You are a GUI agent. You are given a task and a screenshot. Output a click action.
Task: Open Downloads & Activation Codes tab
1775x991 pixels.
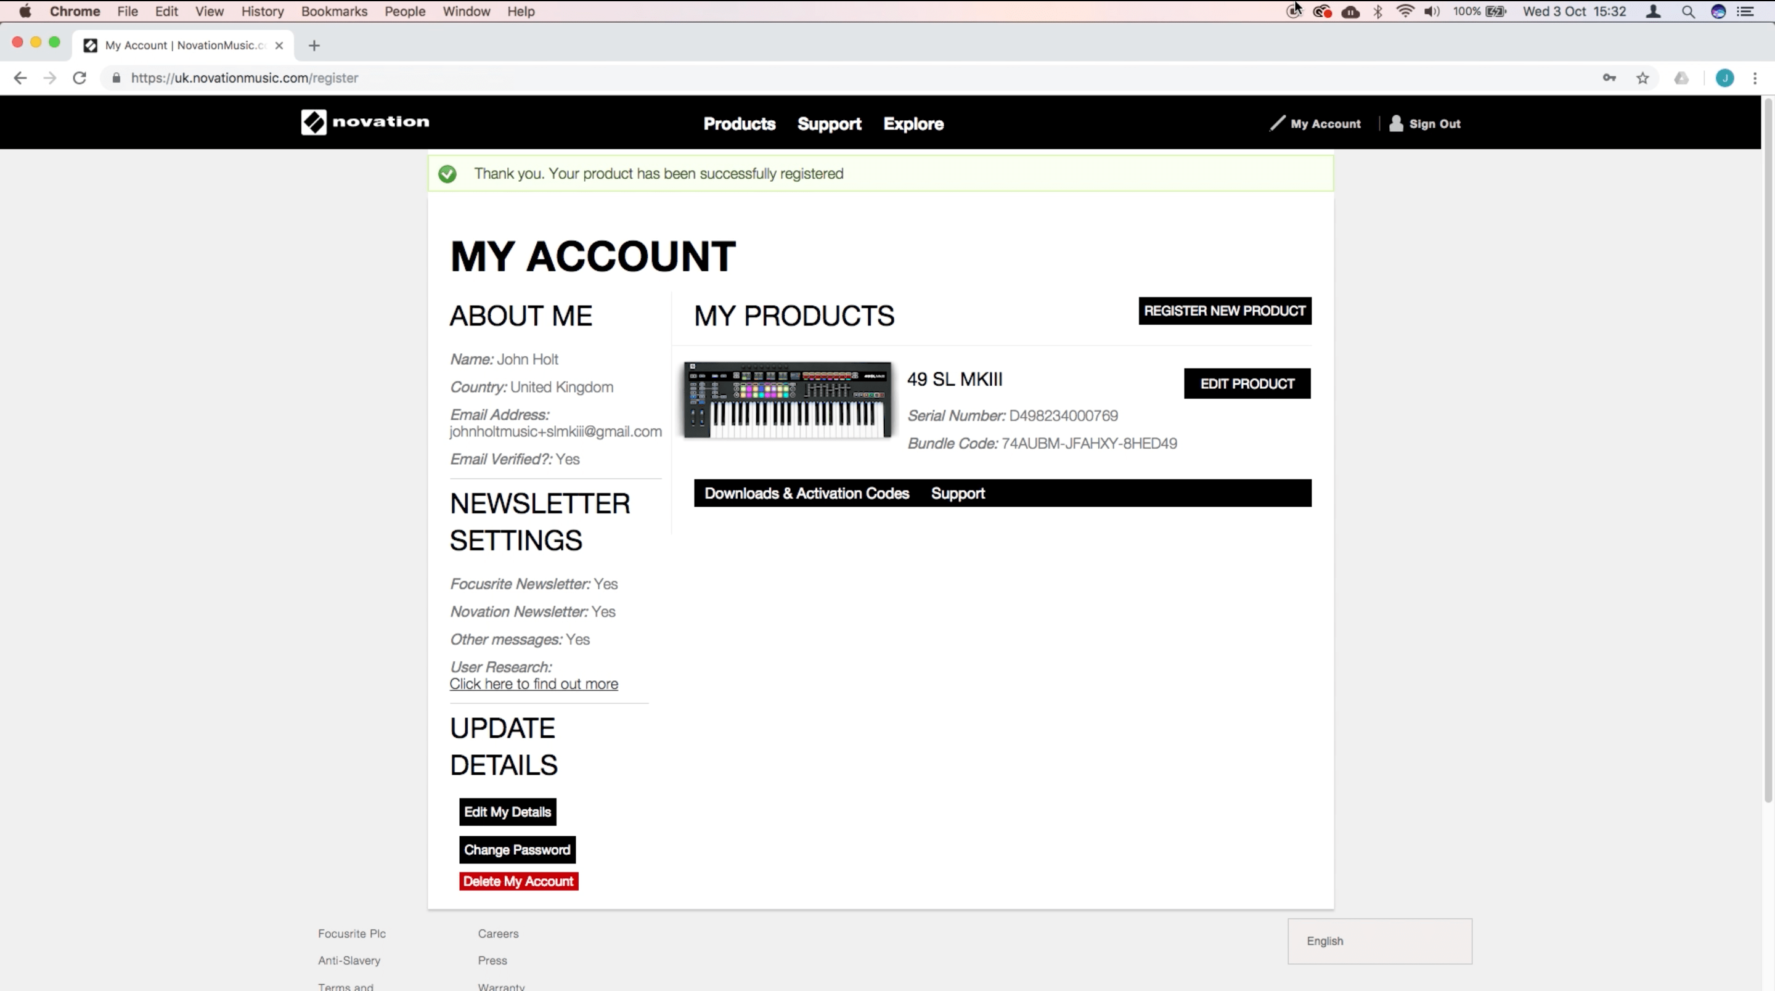coord(807,494)
